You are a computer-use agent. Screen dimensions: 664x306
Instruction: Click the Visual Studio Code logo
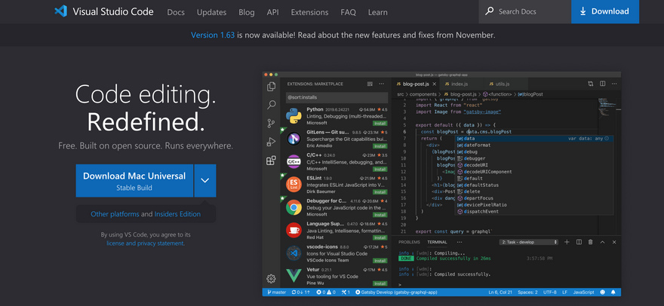62,12
